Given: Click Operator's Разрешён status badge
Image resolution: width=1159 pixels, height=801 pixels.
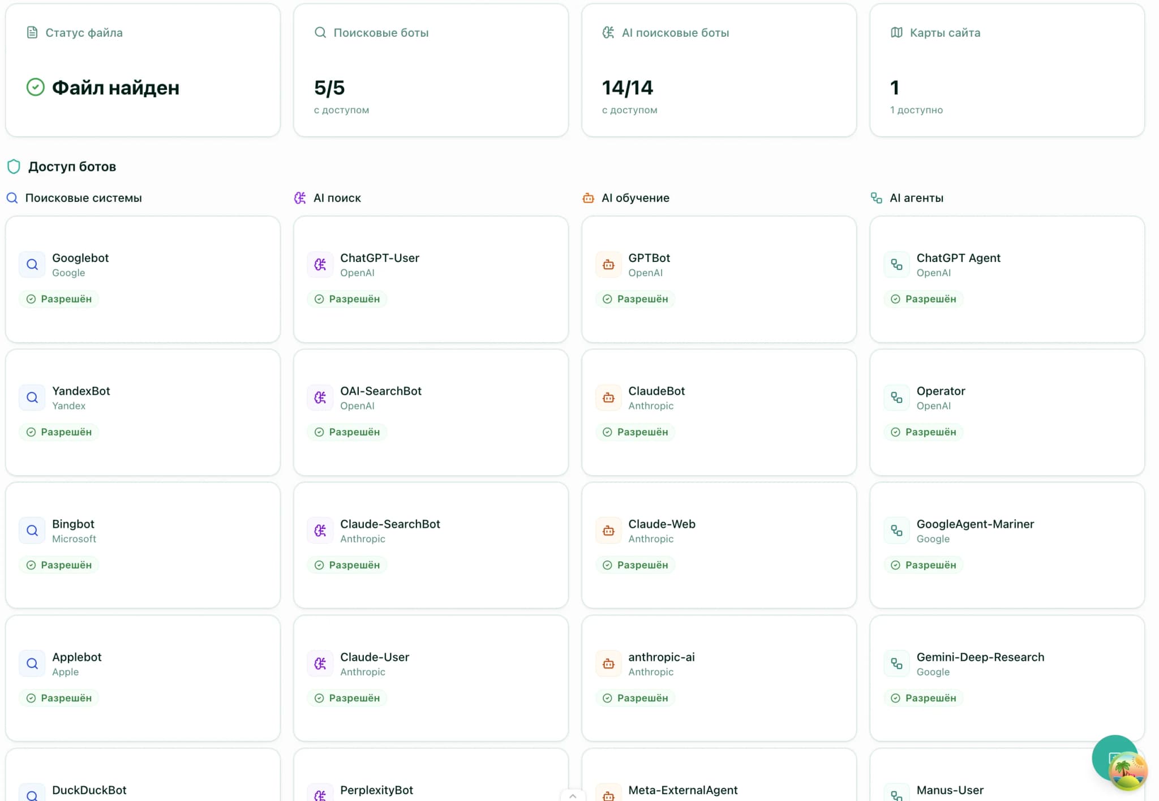Looking at the screenshot, I should [924, 432].
